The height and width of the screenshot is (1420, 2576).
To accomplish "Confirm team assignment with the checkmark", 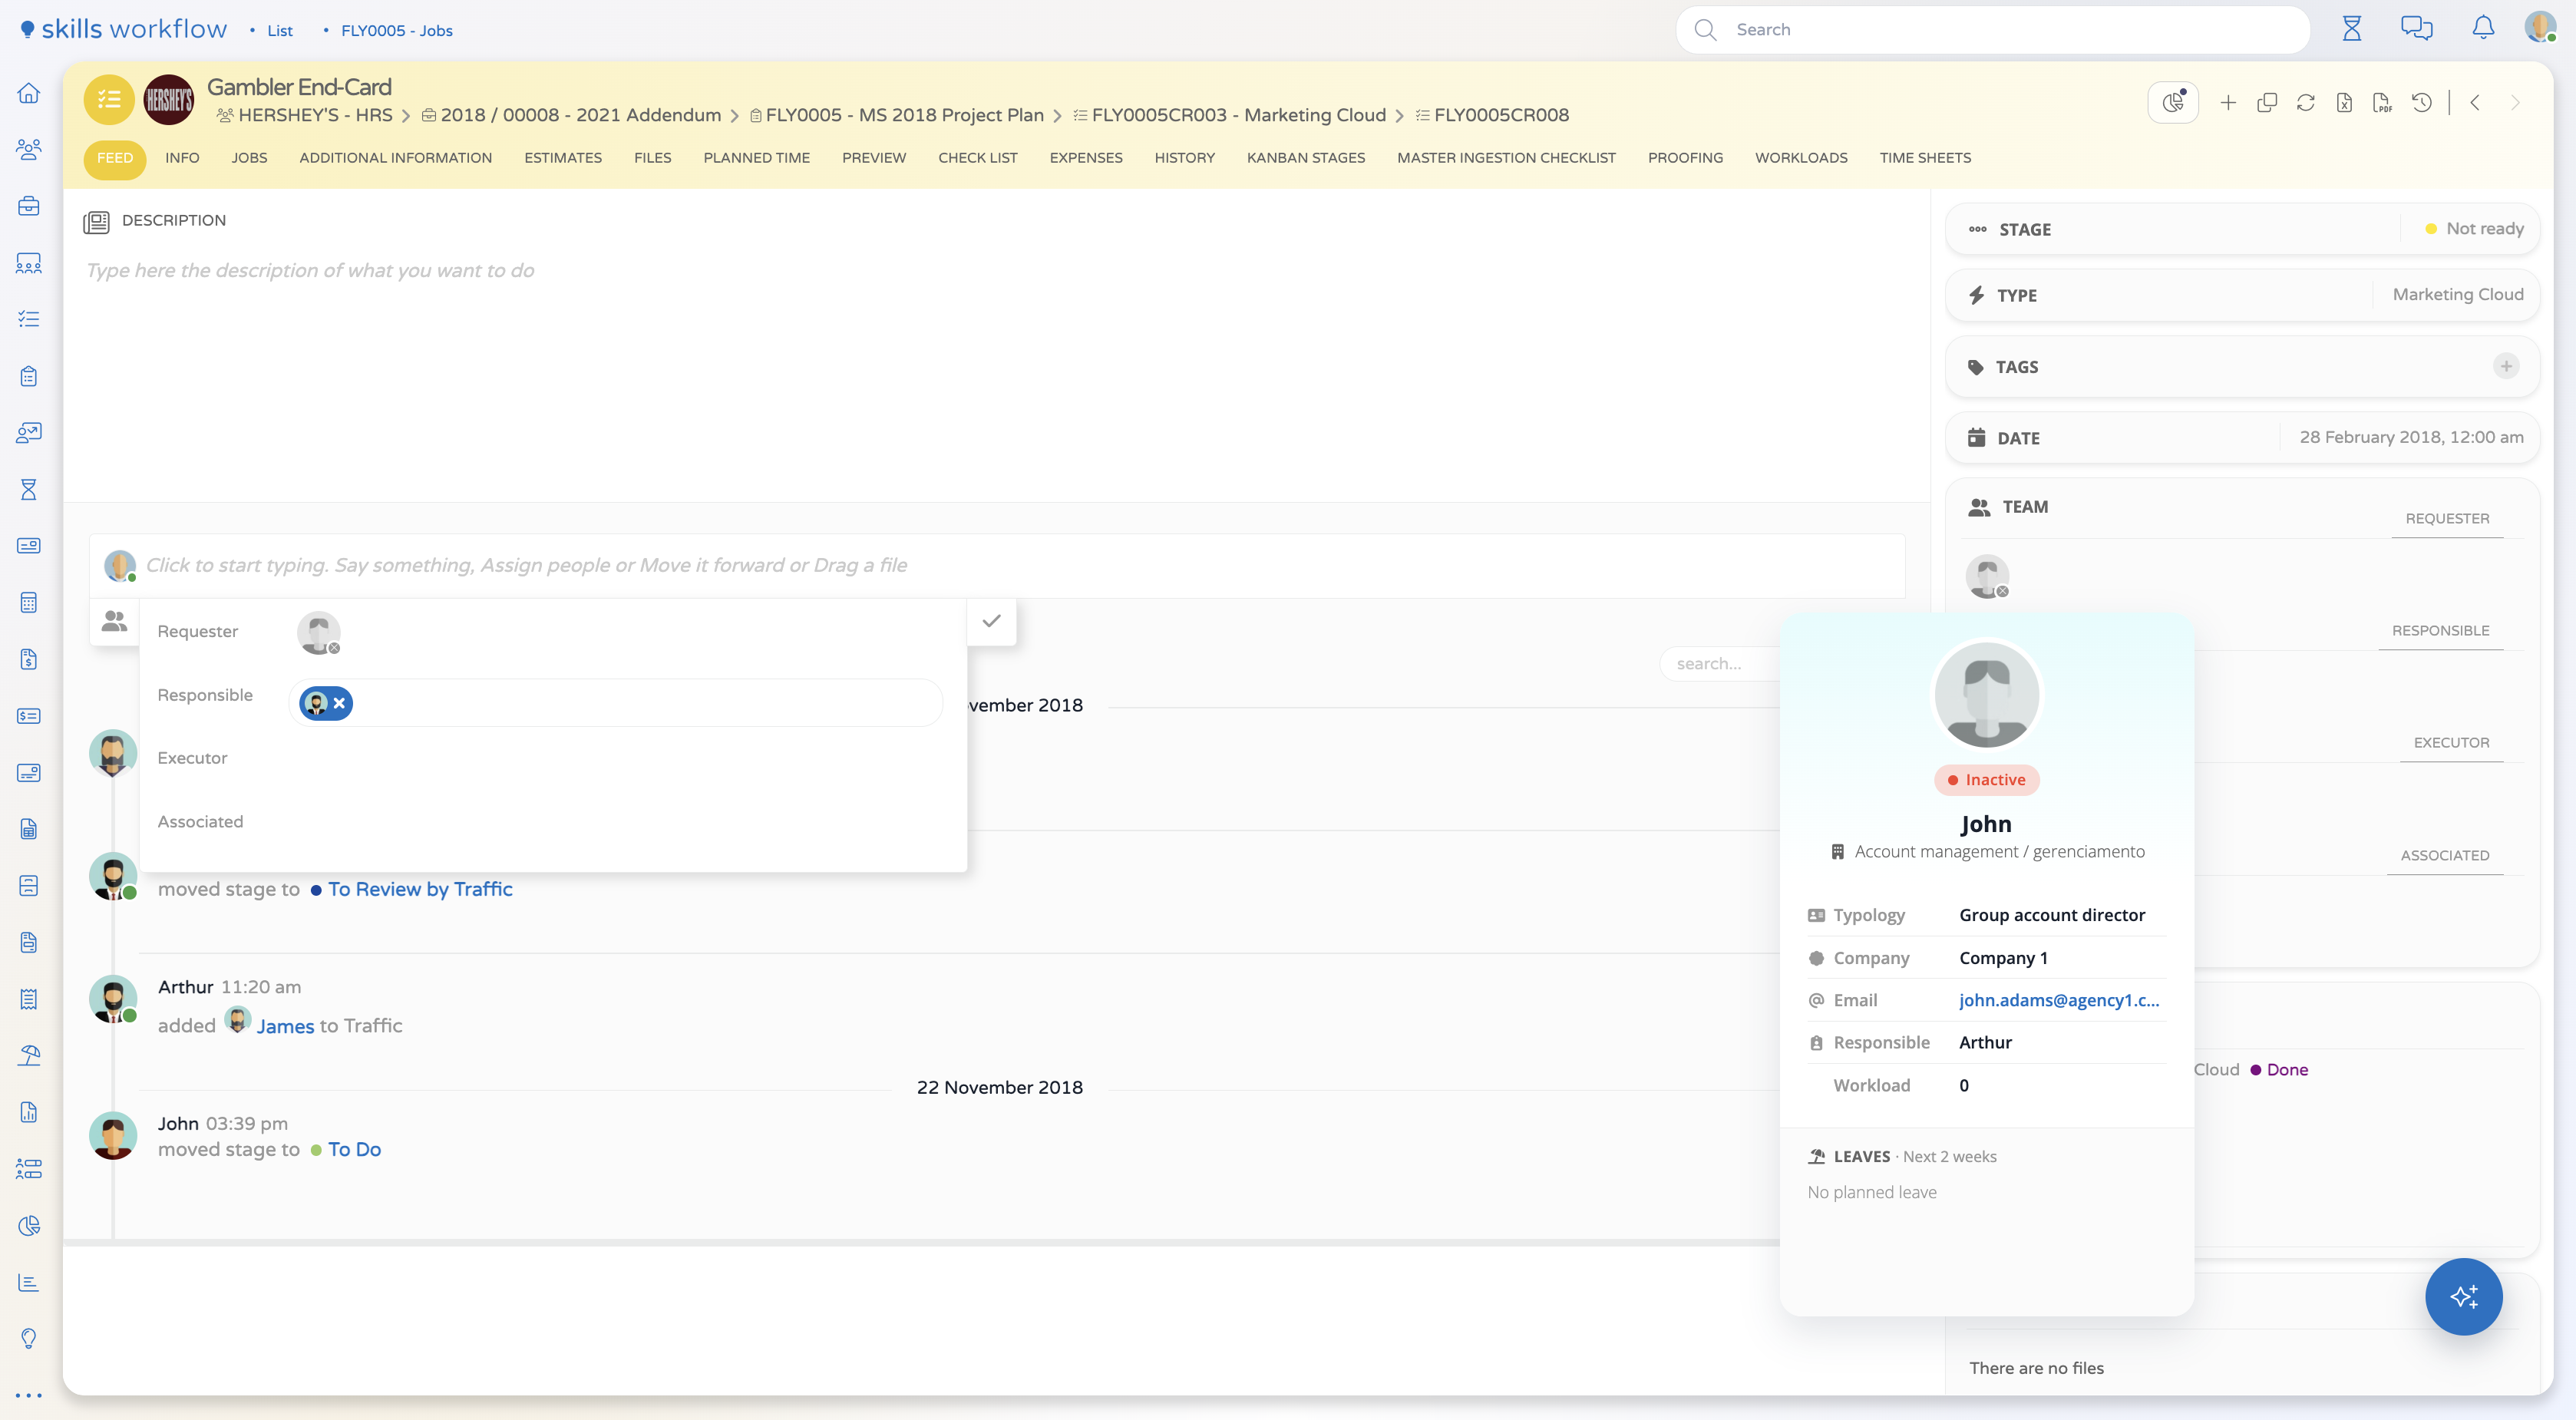I will click(x=991, y=621).
